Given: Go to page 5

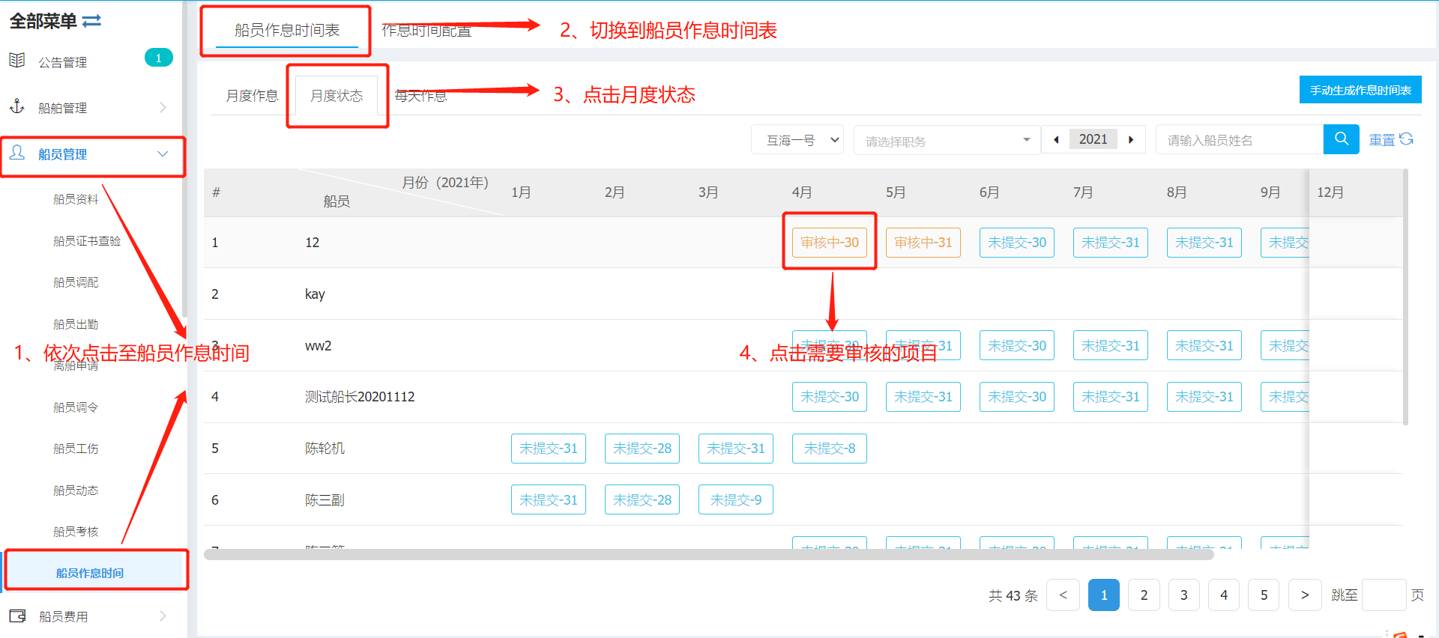Looking at the screenshot, I should click(1264, 595).
